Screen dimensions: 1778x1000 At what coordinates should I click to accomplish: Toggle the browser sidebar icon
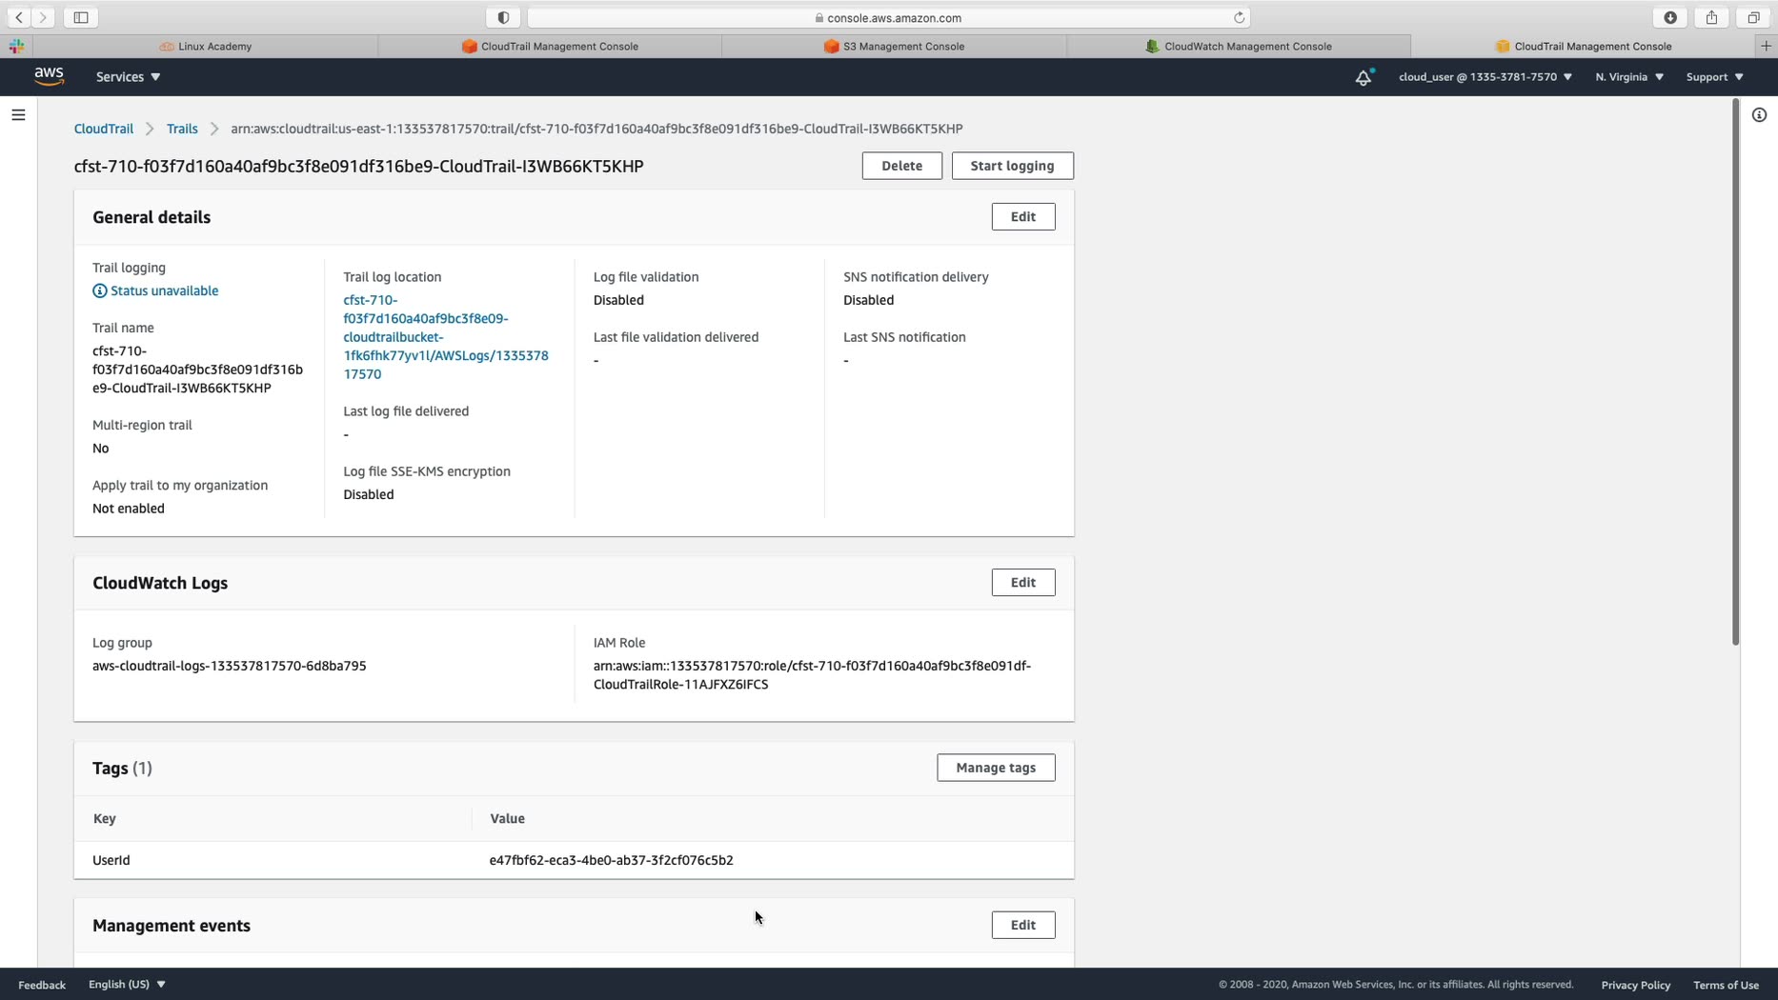click(x=81, y=17)
